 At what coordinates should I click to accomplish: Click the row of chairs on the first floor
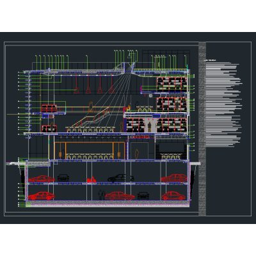click(x=90, y=129)
